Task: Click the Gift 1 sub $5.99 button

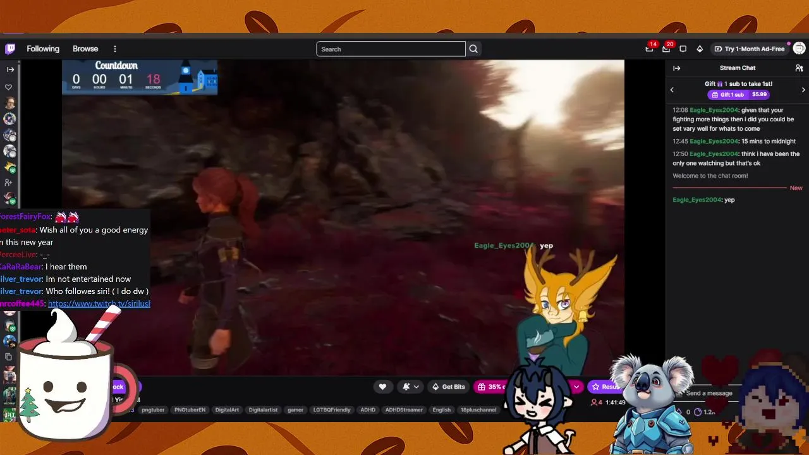Action: pos(739,95)
